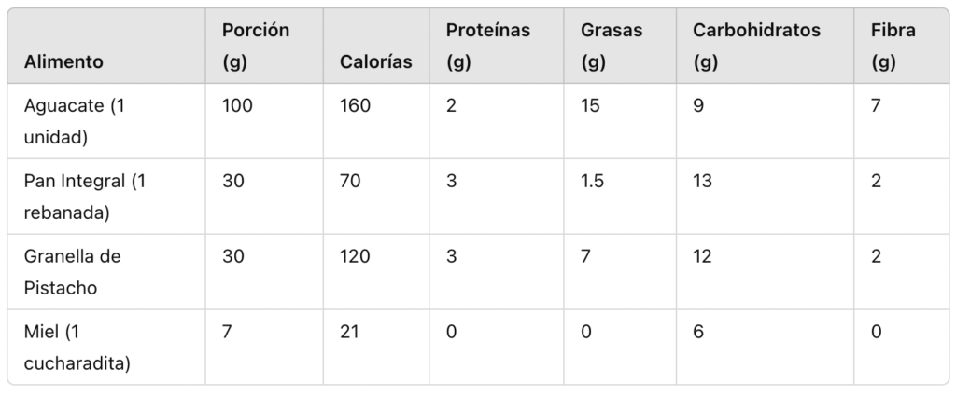
Task: Click Miel's 6 carbohidratos value
Action: [697, 332]
